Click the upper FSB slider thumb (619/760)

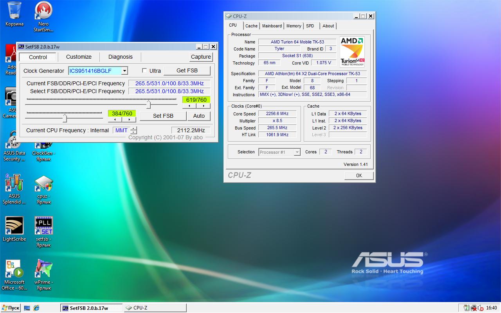coord(148,104)
